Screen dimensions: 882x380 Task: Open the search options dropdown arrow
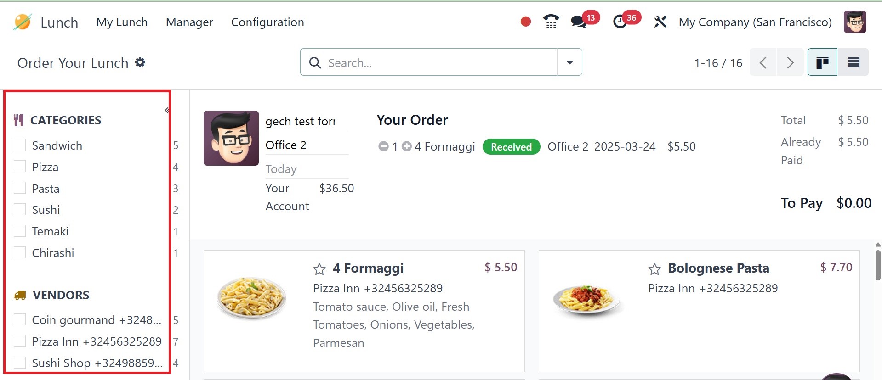tap(569, 62)
